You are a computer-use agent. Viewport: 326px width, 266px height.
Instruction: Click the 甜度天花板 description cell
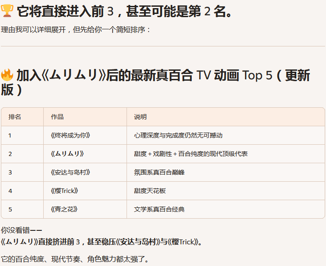pyautogui.click(x=149, y=191)
